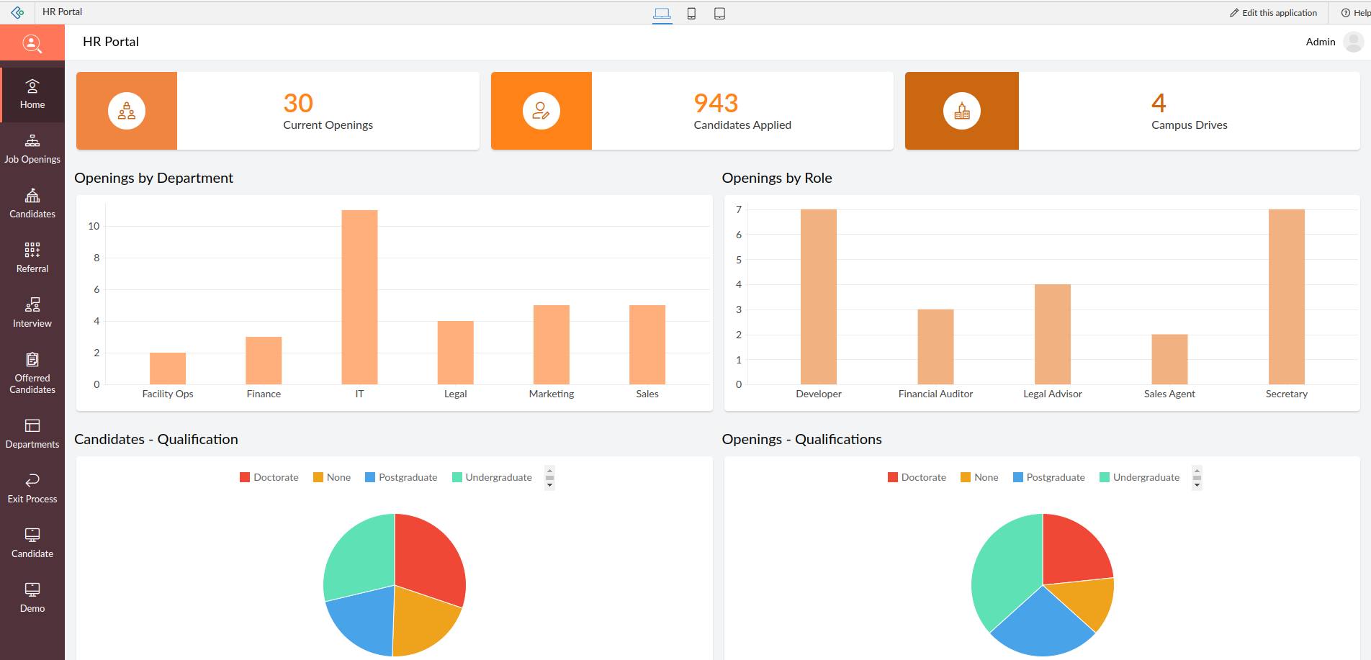
Task: Open the Demo section
Action: point(32,596)
